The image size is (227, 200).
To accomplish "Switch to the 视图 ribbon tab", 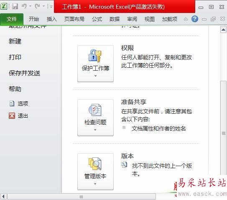I will click(150, 19).
